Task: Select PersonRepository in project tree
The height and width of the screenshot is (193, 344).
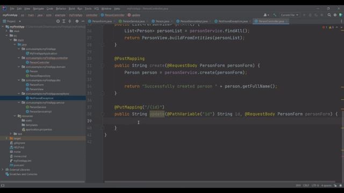Action: tap(40, 76)
